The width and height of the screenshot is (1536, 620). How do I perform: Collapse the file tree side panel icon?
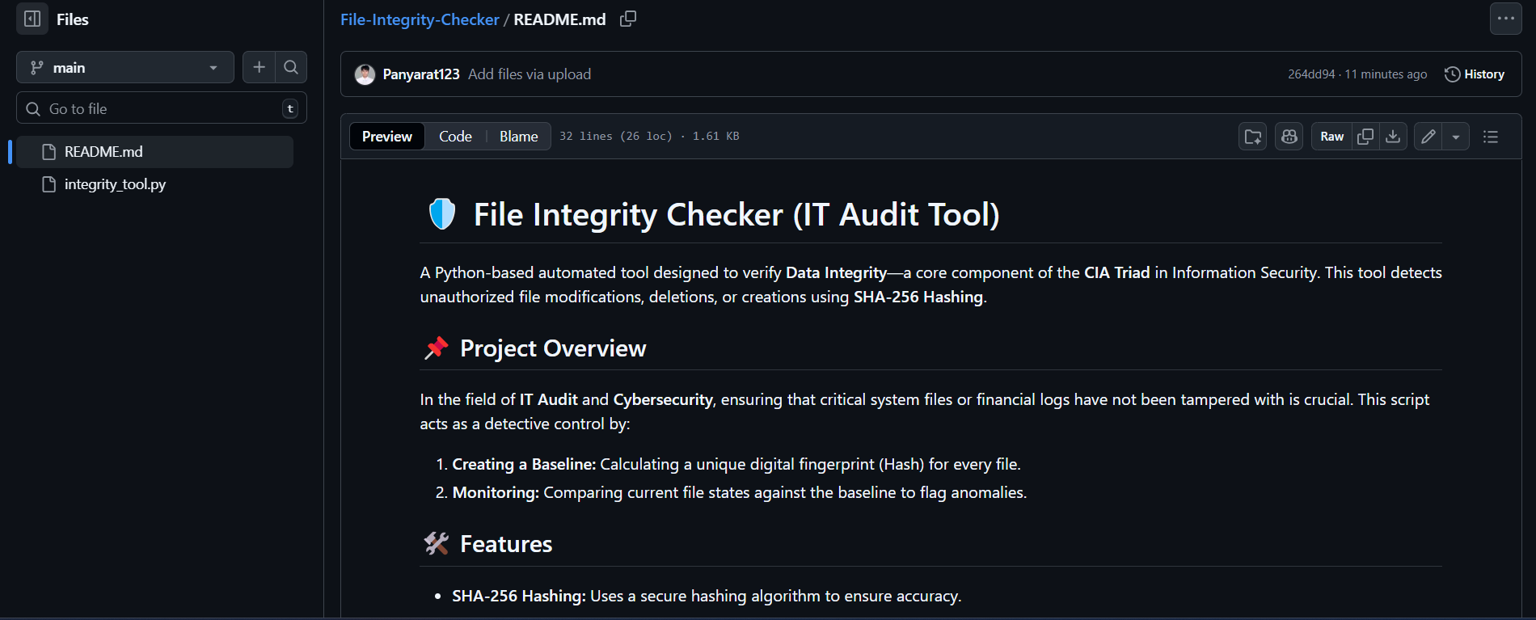click(x=32, y=19)
